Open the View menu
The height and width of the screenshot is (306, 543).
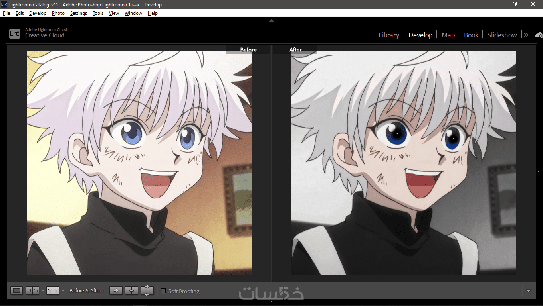(x=114, y=13)
